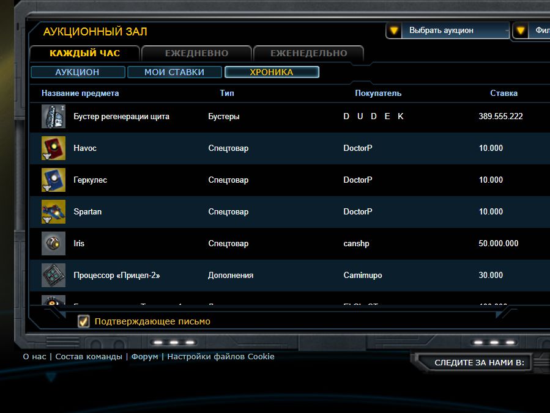Open Настройки файлов Cookie link

[x=221, y=357]
